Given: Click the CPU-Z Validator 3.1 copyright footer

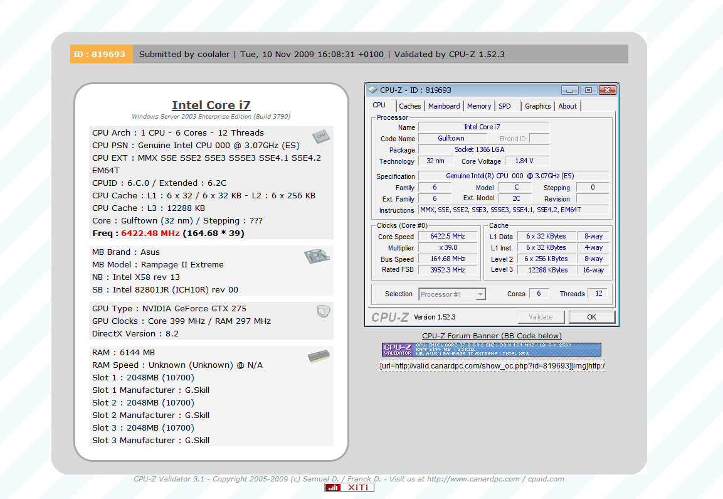Looking at the screenshot, I should click(349, 479).
